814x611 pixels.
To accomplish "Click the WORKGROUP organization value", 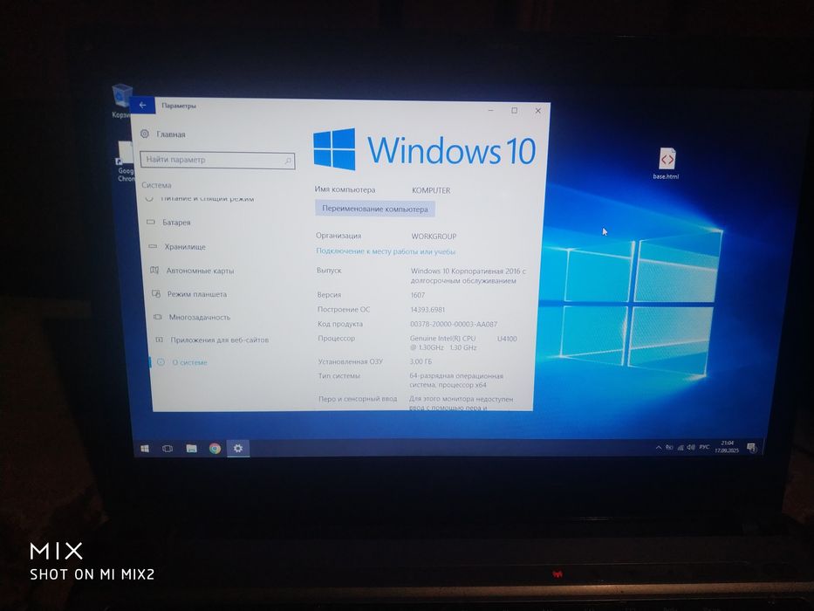I will coord(434,237).
